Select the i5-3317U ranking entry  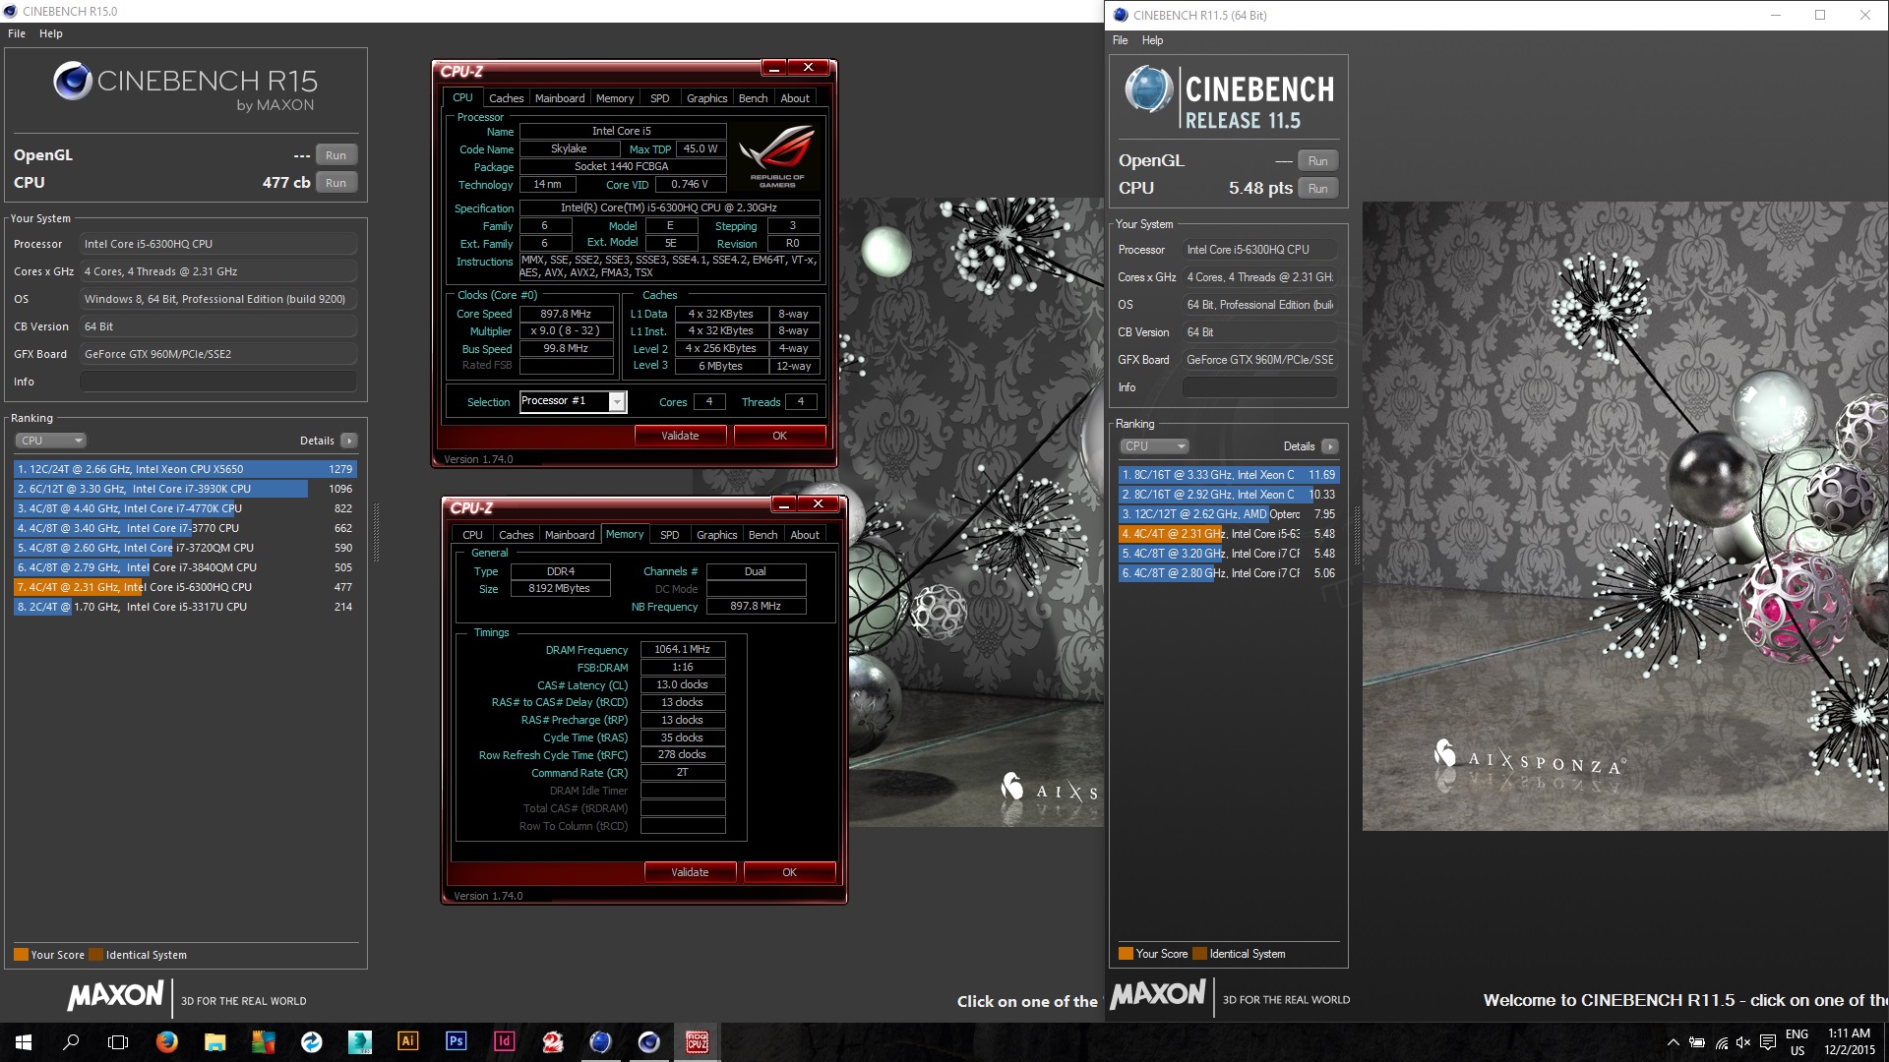185,607
